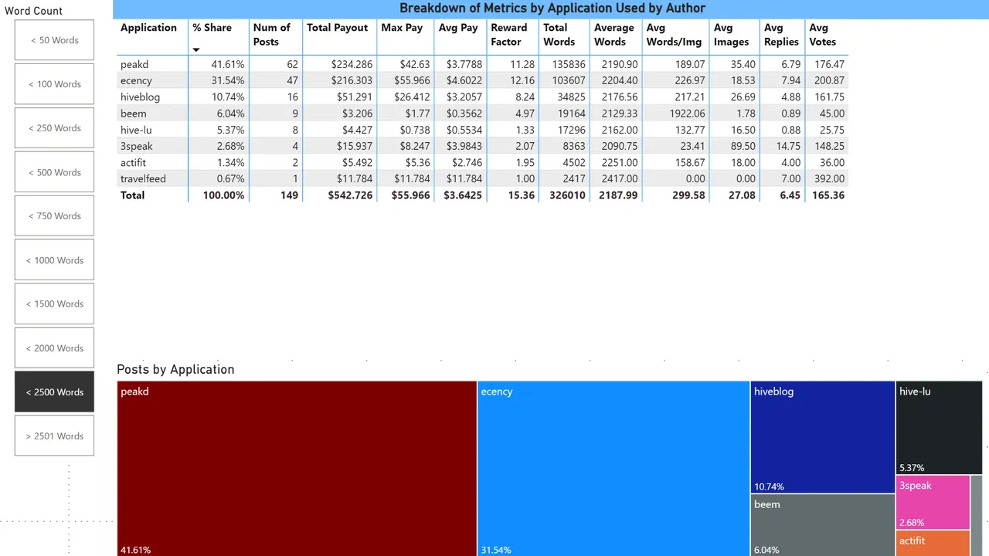The height and width of the screenshot is (556, 989).
Task: Click the Avg Replies column header
Action: tap(781, 35)
